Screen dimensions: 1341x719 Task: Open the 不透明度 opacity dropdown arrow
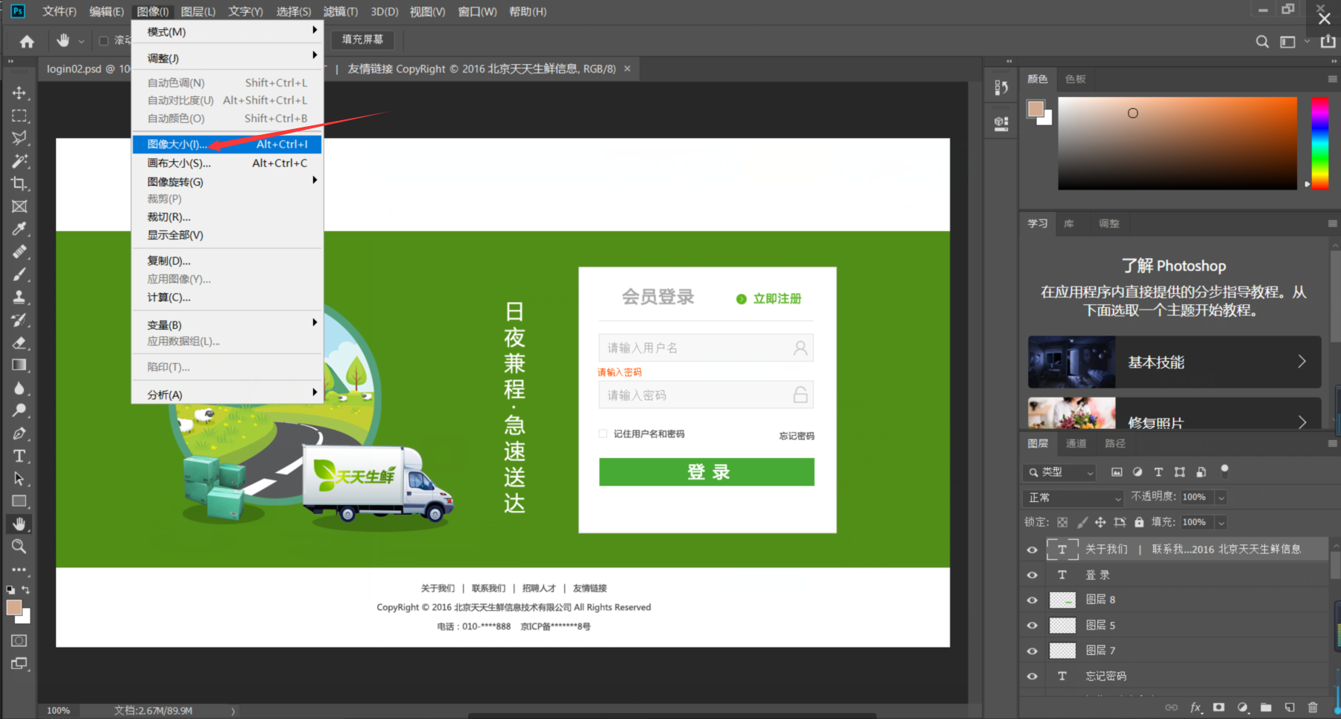pos(1221,497)
